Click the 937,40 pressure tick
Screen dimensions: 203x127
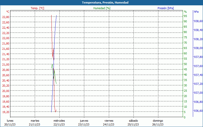coord(198,75)
